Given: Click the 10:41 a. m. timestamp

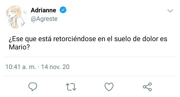Looking at the screenshot, I should tap(21, 67).
